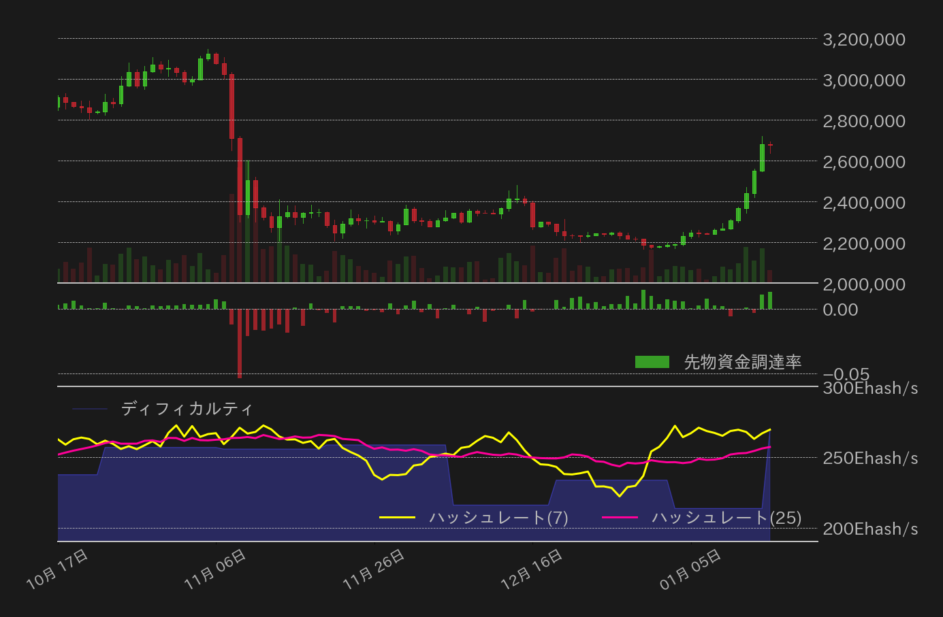This screenshot has height=617, width=943.
Task: Click the 0.00 funding rate axis label
Action: pyautogui.click(x=841, y=310)
